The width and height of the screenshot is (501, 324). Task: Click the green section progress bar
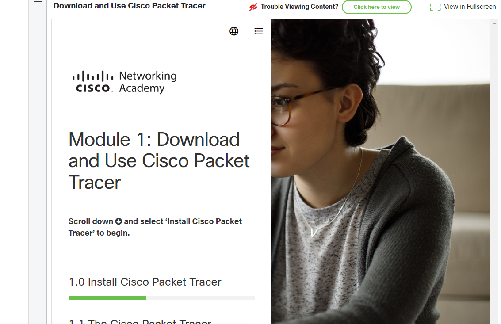coord(107,298)
